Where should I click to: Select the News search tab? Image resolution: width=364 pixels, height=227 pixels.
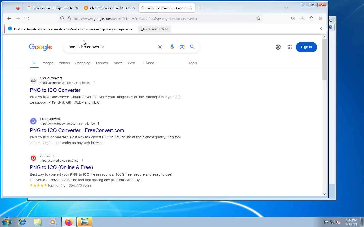coord(118,63)
